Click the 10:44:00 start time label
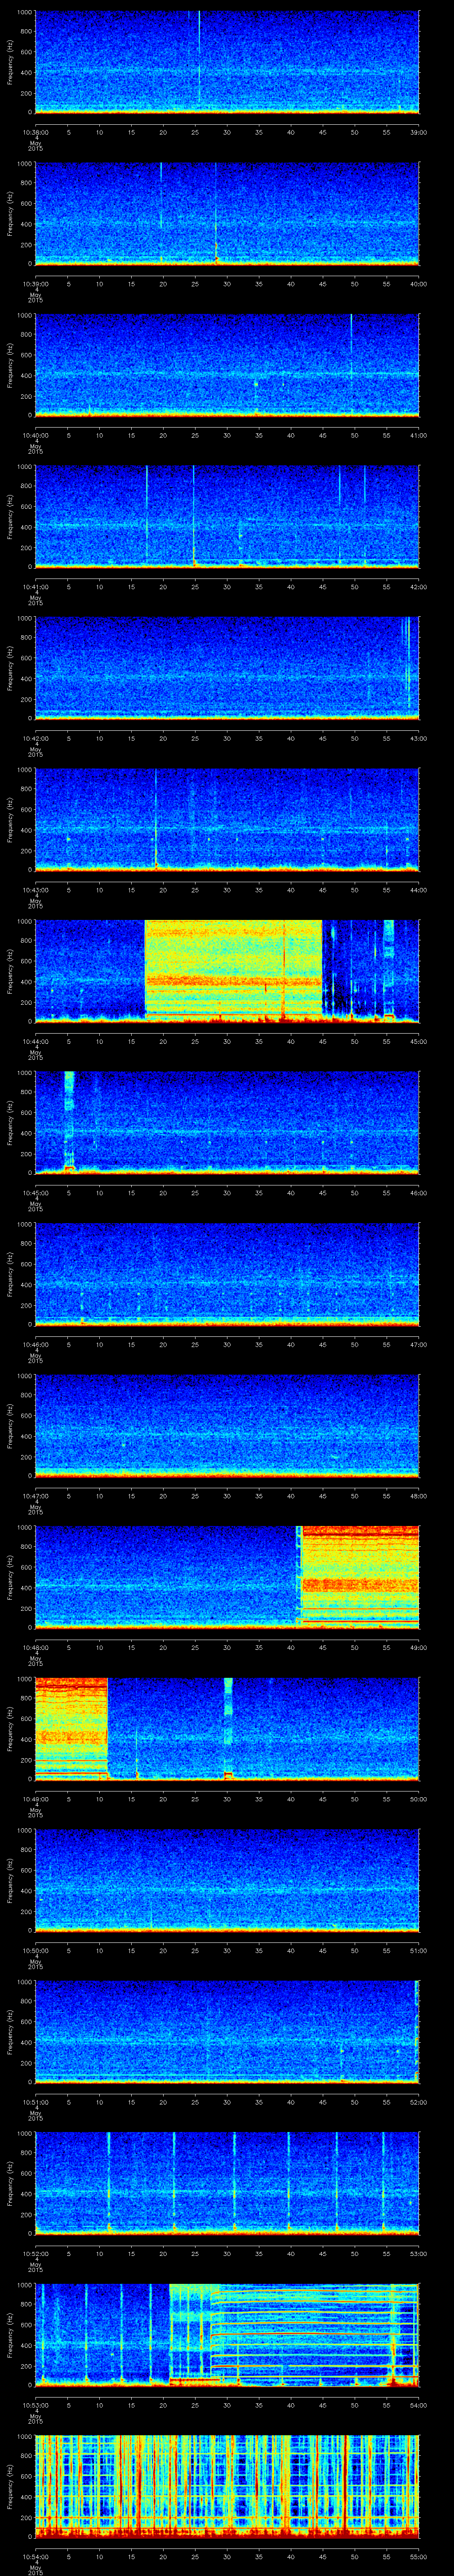The height and width of the screenshot is (2576, 454). [x=35, y=1041]
